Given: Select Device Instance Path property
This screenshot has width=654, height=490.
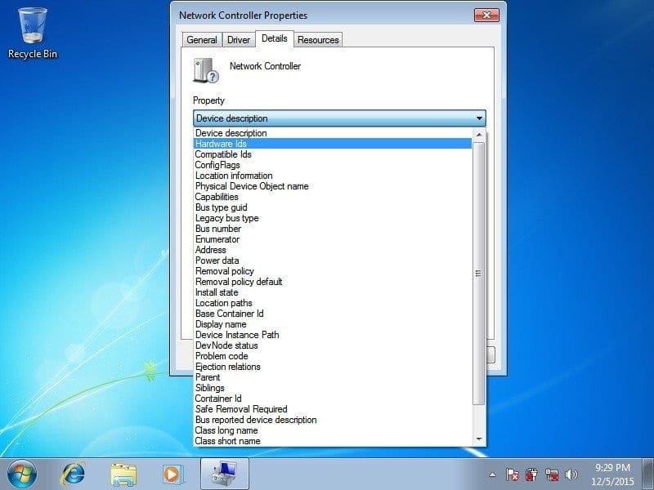Looking at the screenshot, I should tap(333, 335).
